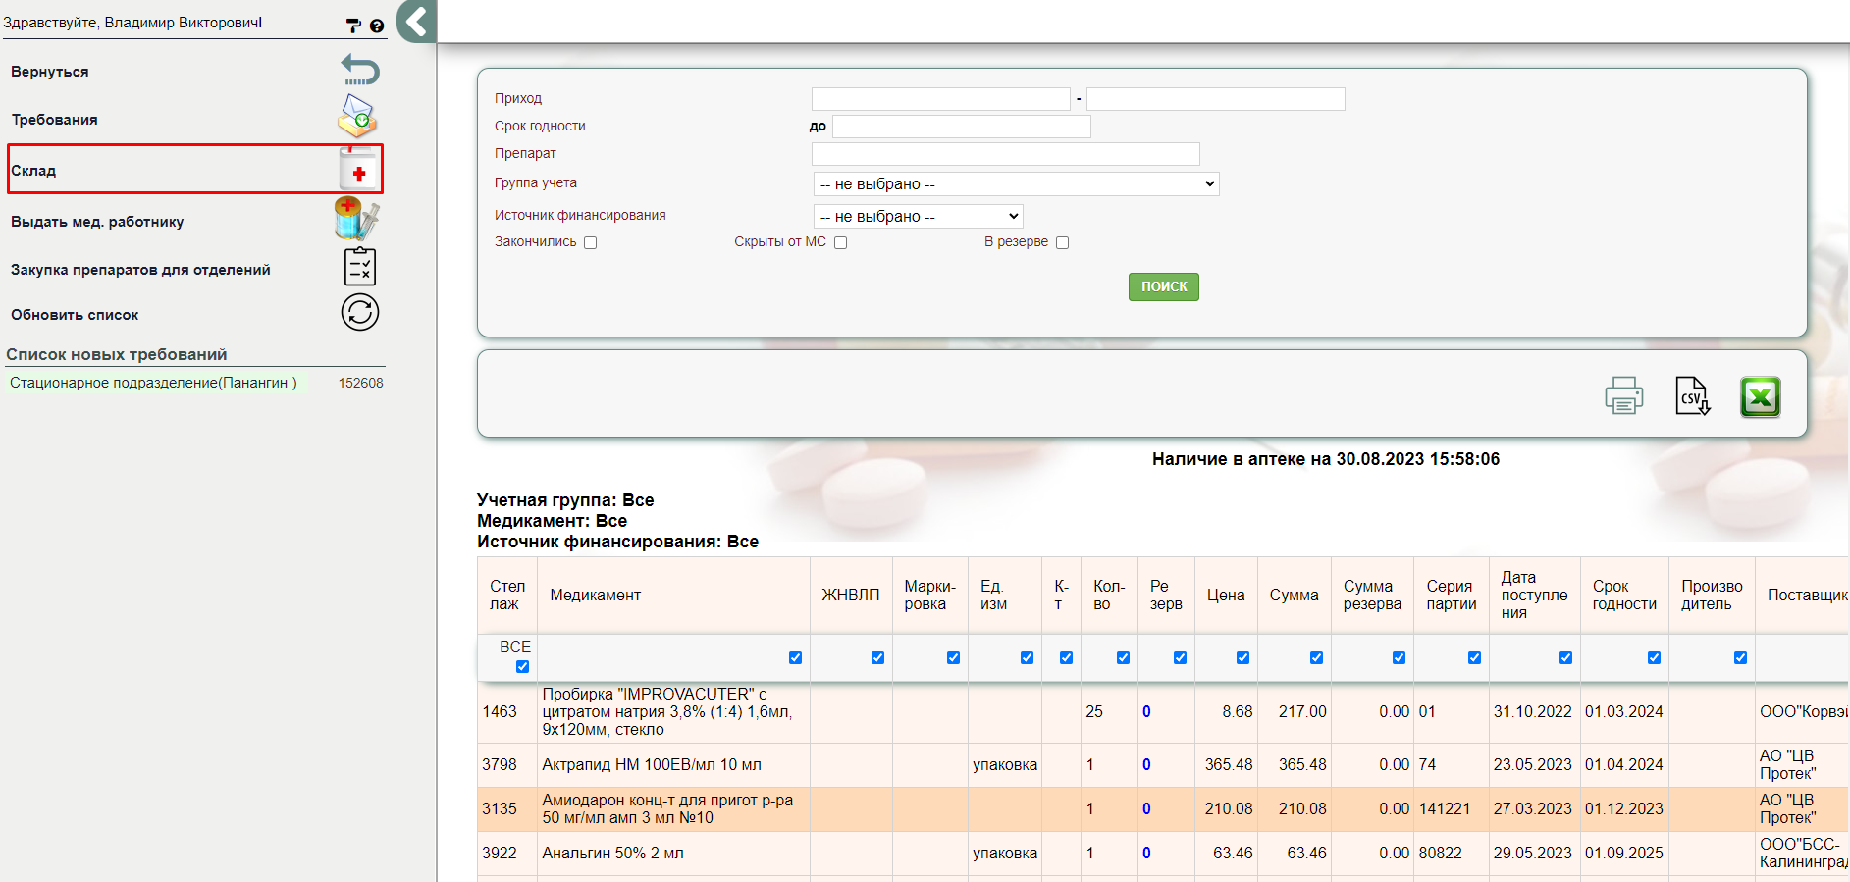Click the Склад medicine box icon
Viewport: 1850px width, 882px height.
(358, 170)
